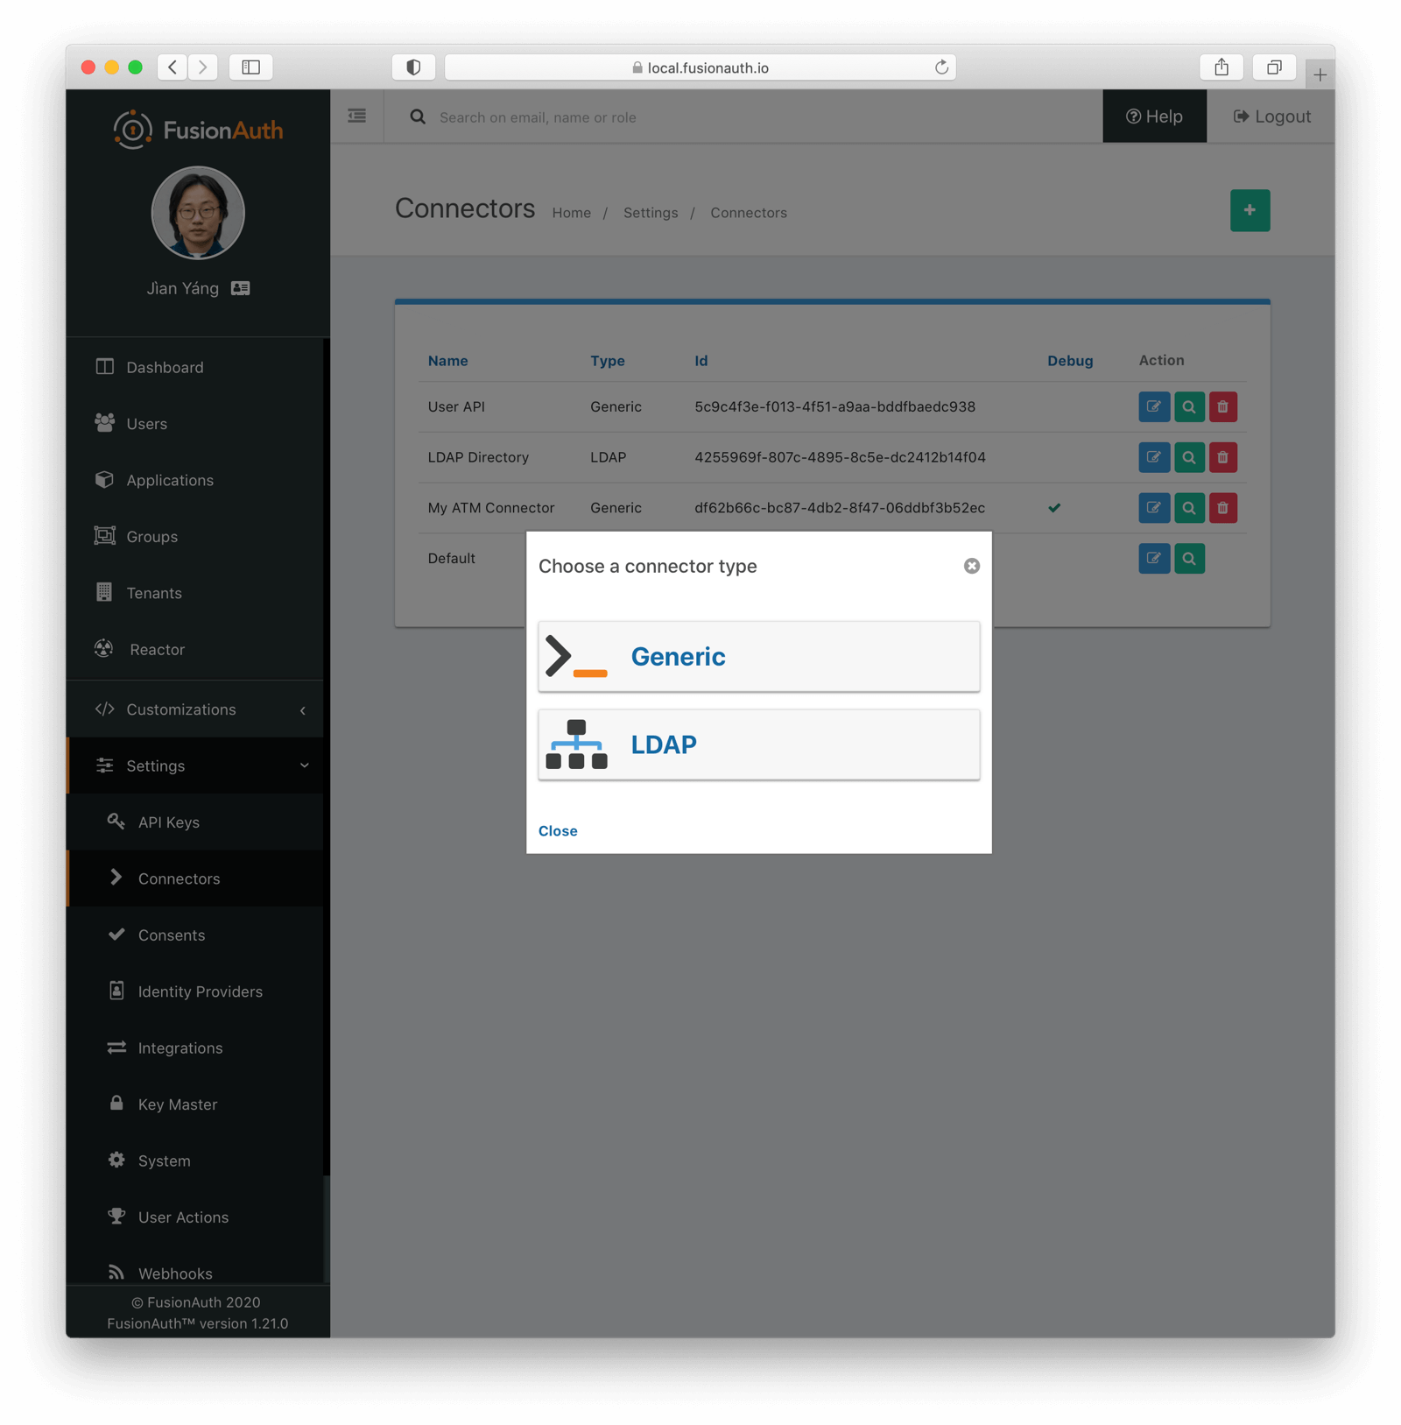
Task: Open the Dashboard page
Action: pos(195,367)
